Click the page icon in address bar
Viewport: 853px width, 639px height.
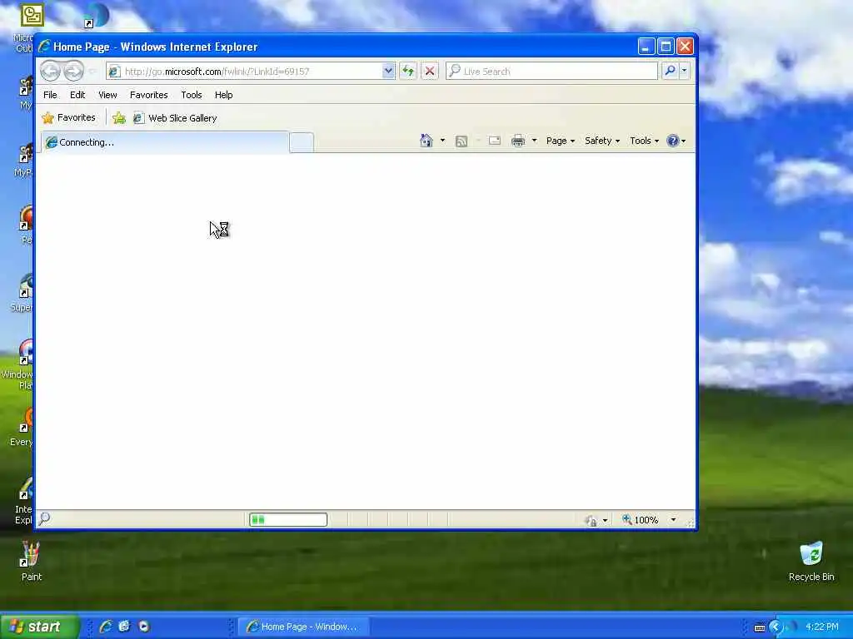pos(113,72)
